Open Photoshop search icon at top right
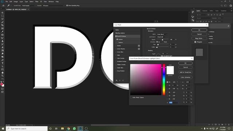Viewport: 233px width, 131px height. pyautogui.click(x=222, y=6)
